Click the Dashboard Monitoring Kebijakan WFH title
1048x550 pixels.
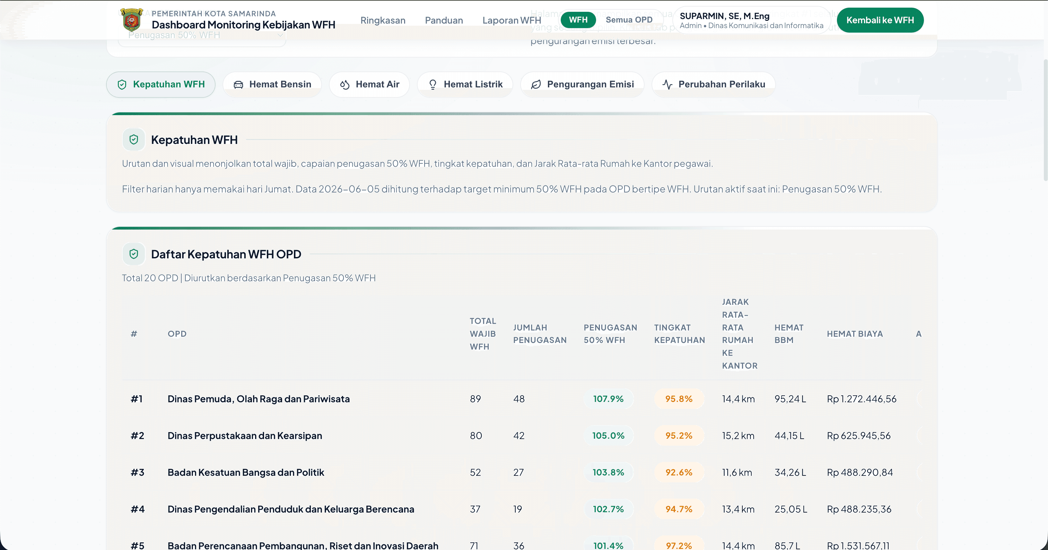click(x=243, y=25)
